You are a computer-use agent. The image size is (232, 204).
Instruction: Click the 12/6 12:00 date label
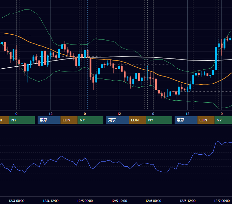[187, 201]
